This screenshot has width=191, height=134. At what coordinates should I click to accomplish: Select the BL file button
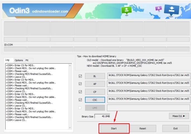[95, 76]
